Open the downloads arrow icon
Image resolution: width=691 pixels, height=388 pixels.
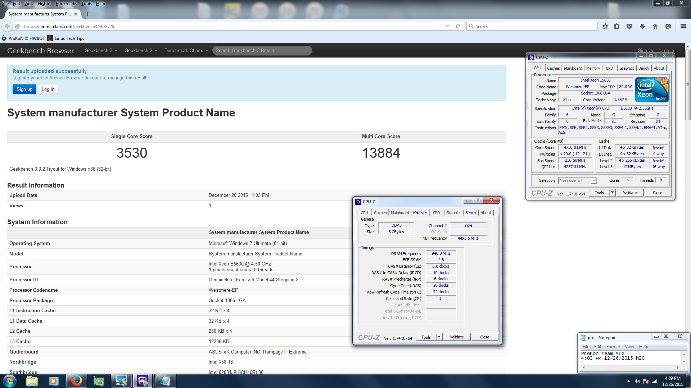(x=642, y=26)
